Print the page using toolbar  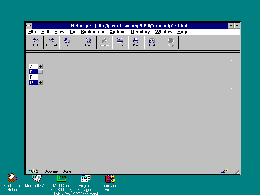click(x=136, y=43)
